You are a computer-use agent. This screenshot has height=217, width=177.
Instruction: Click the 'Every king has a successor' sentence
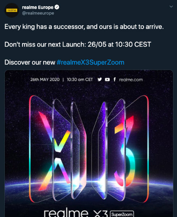tap(84, 27)
